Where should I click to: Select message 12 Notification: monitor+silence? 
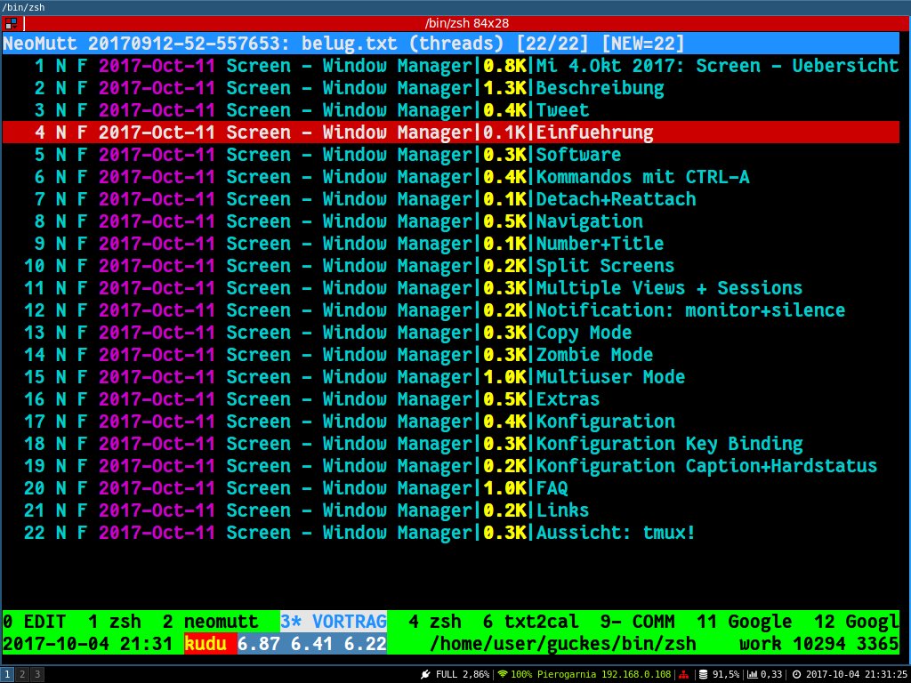450,310
